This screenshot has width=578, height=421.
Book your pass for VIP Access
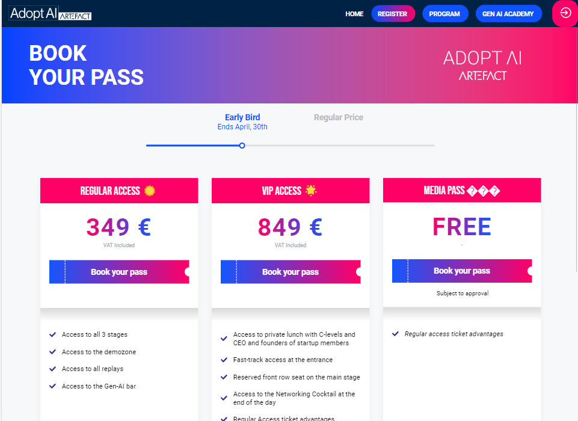point(291,272)
